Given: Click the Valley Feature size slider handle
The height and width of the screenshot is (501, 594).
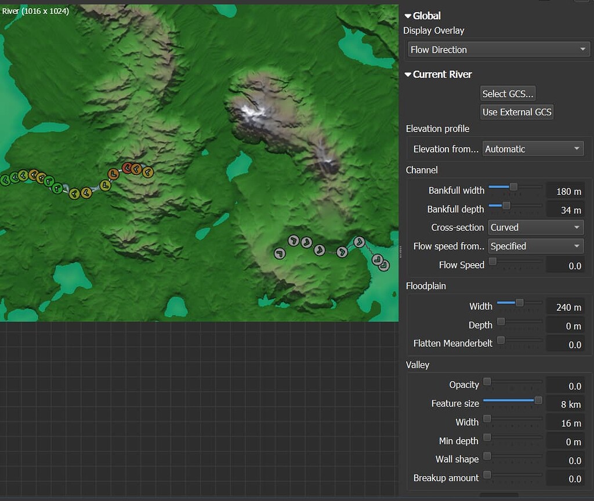Looking at the screenshot, I should [x=538, y=400].
